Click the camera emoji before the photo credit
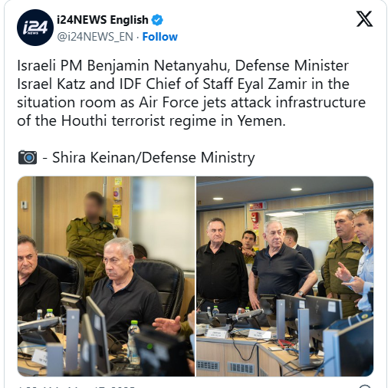This screenshot has width=391, height=388. tap(28, 157)
